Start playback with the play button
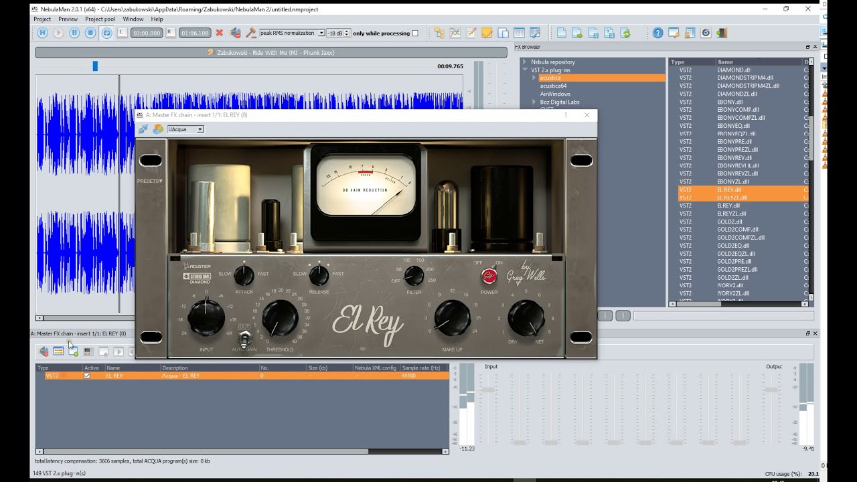 [x=58, y=33]
